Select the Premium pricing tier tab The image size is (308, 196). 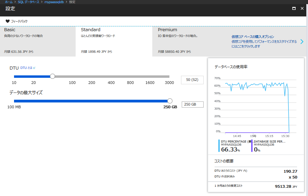point(190,41)
